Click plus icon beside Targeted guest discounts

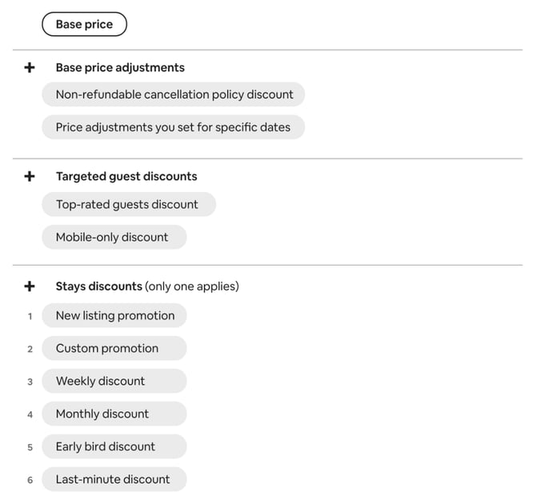pos(30,177)
